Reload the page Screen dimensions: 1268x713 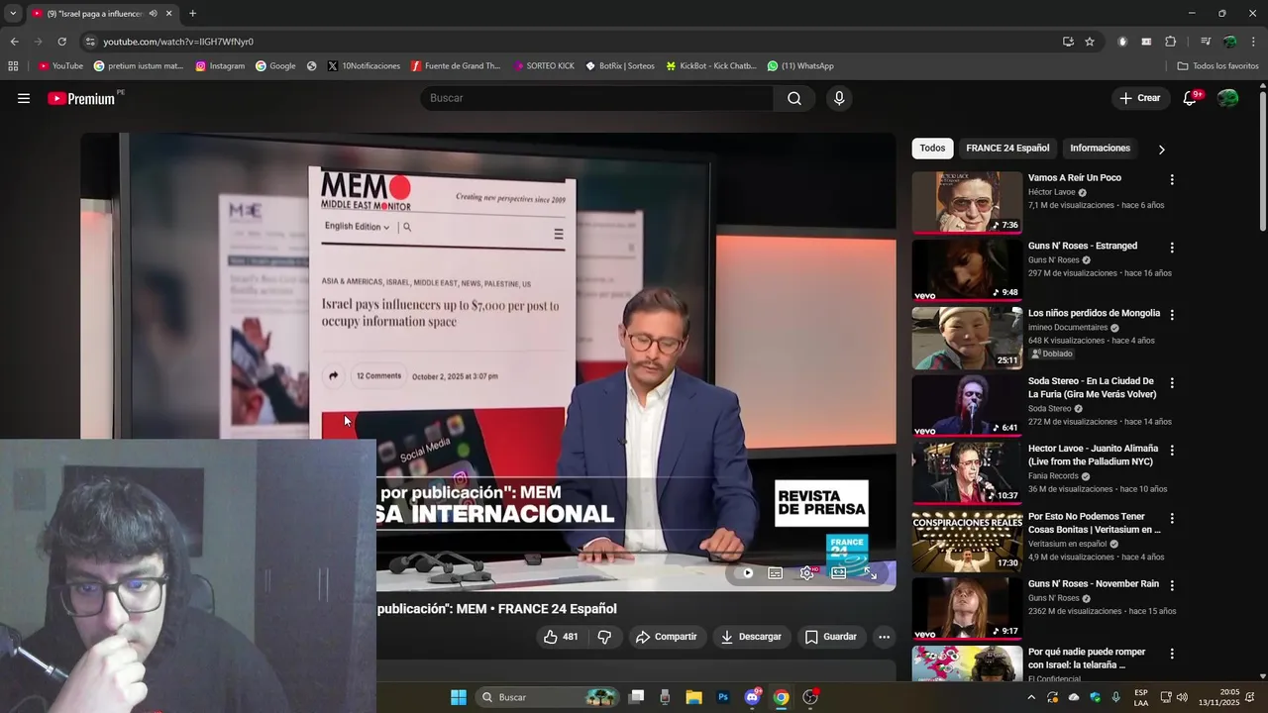tap(61, 42)
